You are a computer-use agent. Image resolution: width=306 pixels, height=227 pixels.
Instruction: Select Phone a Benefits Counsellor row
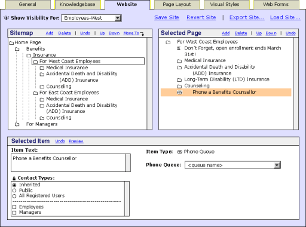[226, 93]
